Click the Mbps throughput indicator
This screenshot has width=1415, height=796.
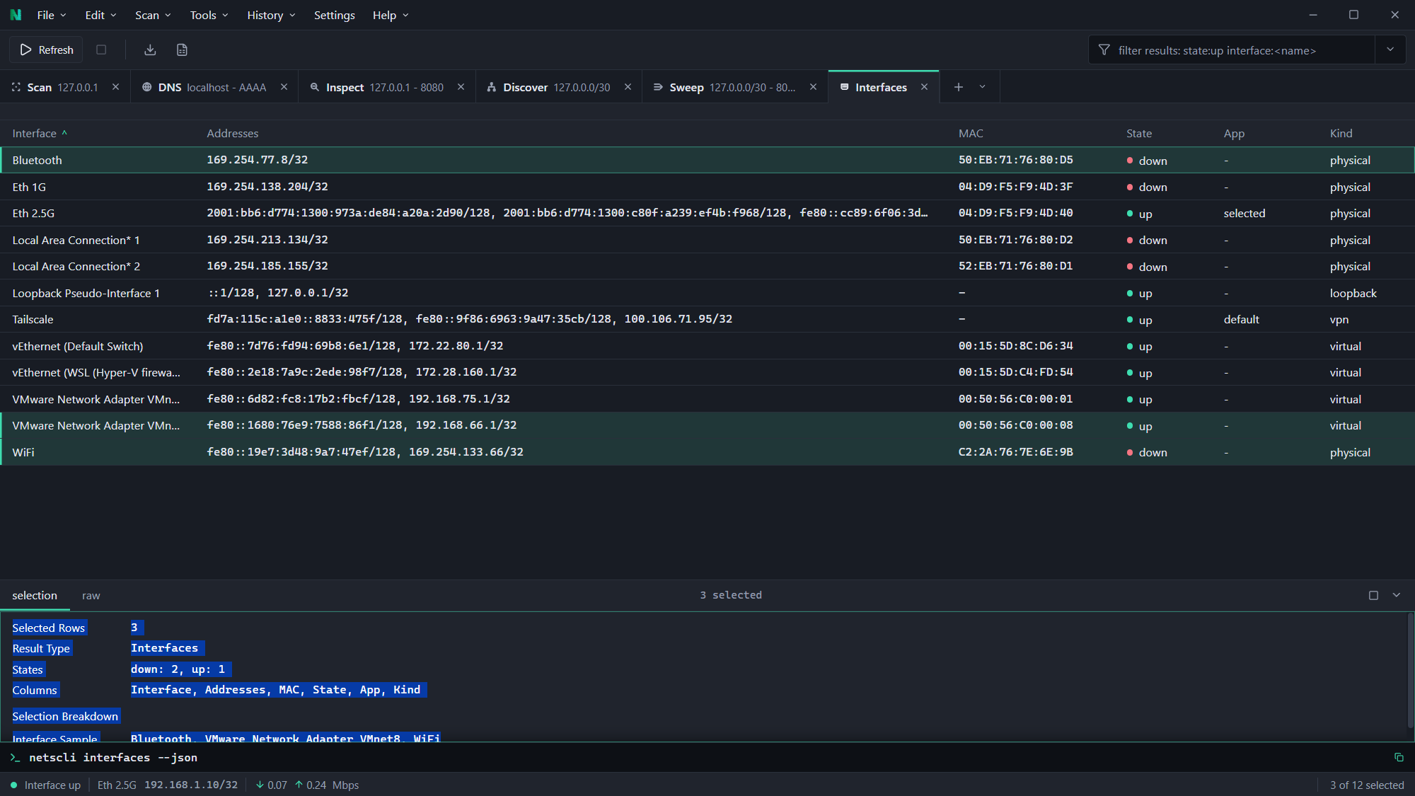coord(307,785)
